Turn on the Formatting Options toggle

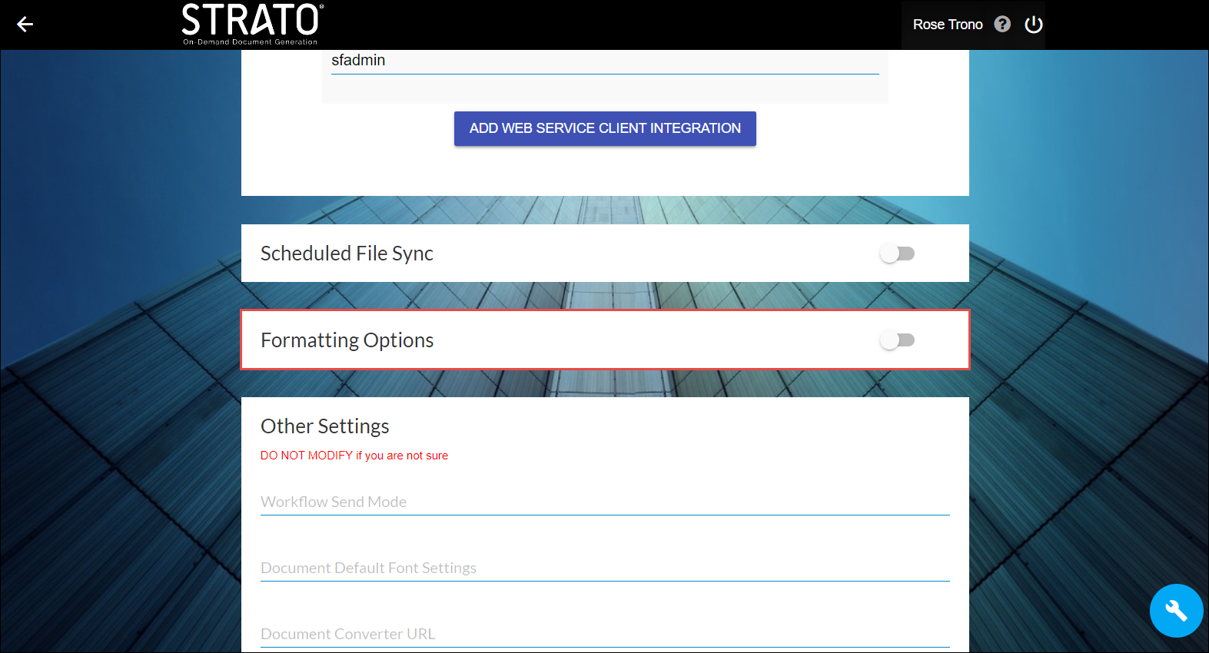tap(897, 340)
